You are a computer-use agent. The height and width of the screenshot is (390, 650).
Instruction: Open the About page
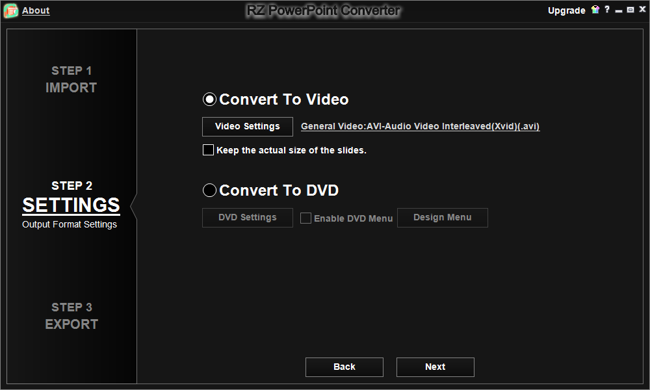[36, 10]
